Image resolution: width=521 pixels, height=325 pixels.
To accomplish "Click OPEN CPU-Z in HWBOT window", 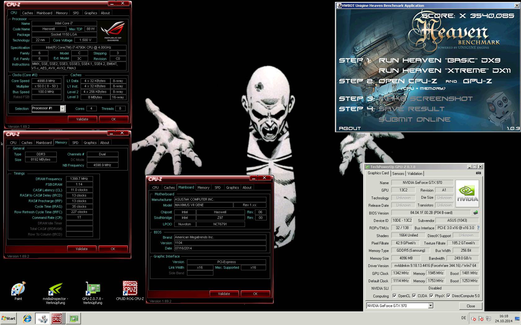I will pos(408,81).
